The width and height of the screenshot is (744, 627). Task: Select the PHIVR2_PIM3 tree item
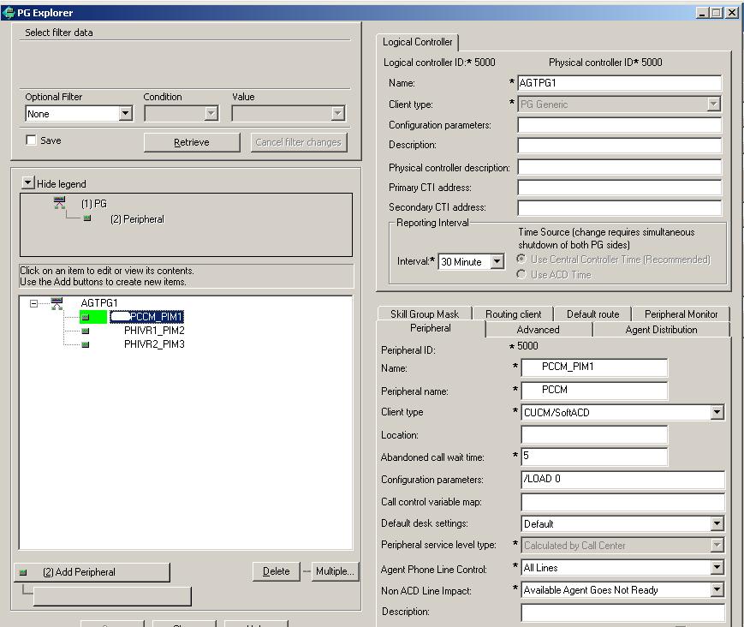(x=154, y=344)
